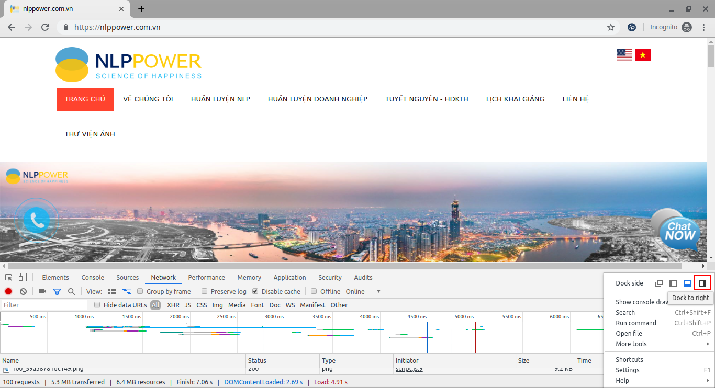Image resolution: width=715 pixels, height=388 pixels.
Task: Click the NLP POWER logo in header
Action: tap(128, 65)
